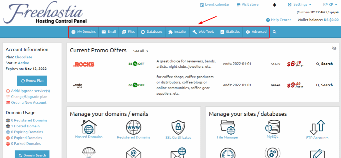Screen dimensions: 341x158
Task: Click the Freehostia logo
Action: (x=45, y=12)
